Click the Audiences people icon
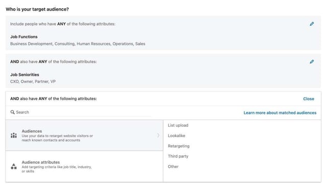327x187 pixels. point(14,135)
